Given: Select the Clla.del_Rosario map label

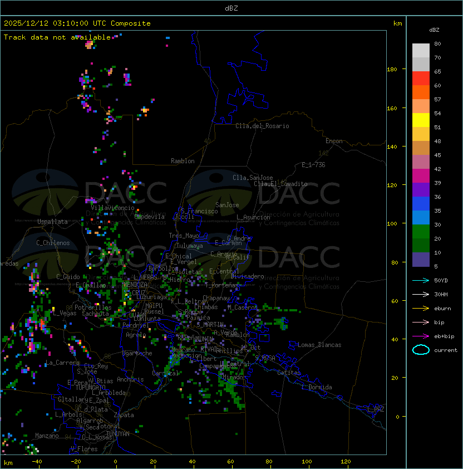Looking at the screenshot, I should tap(262, 126).
